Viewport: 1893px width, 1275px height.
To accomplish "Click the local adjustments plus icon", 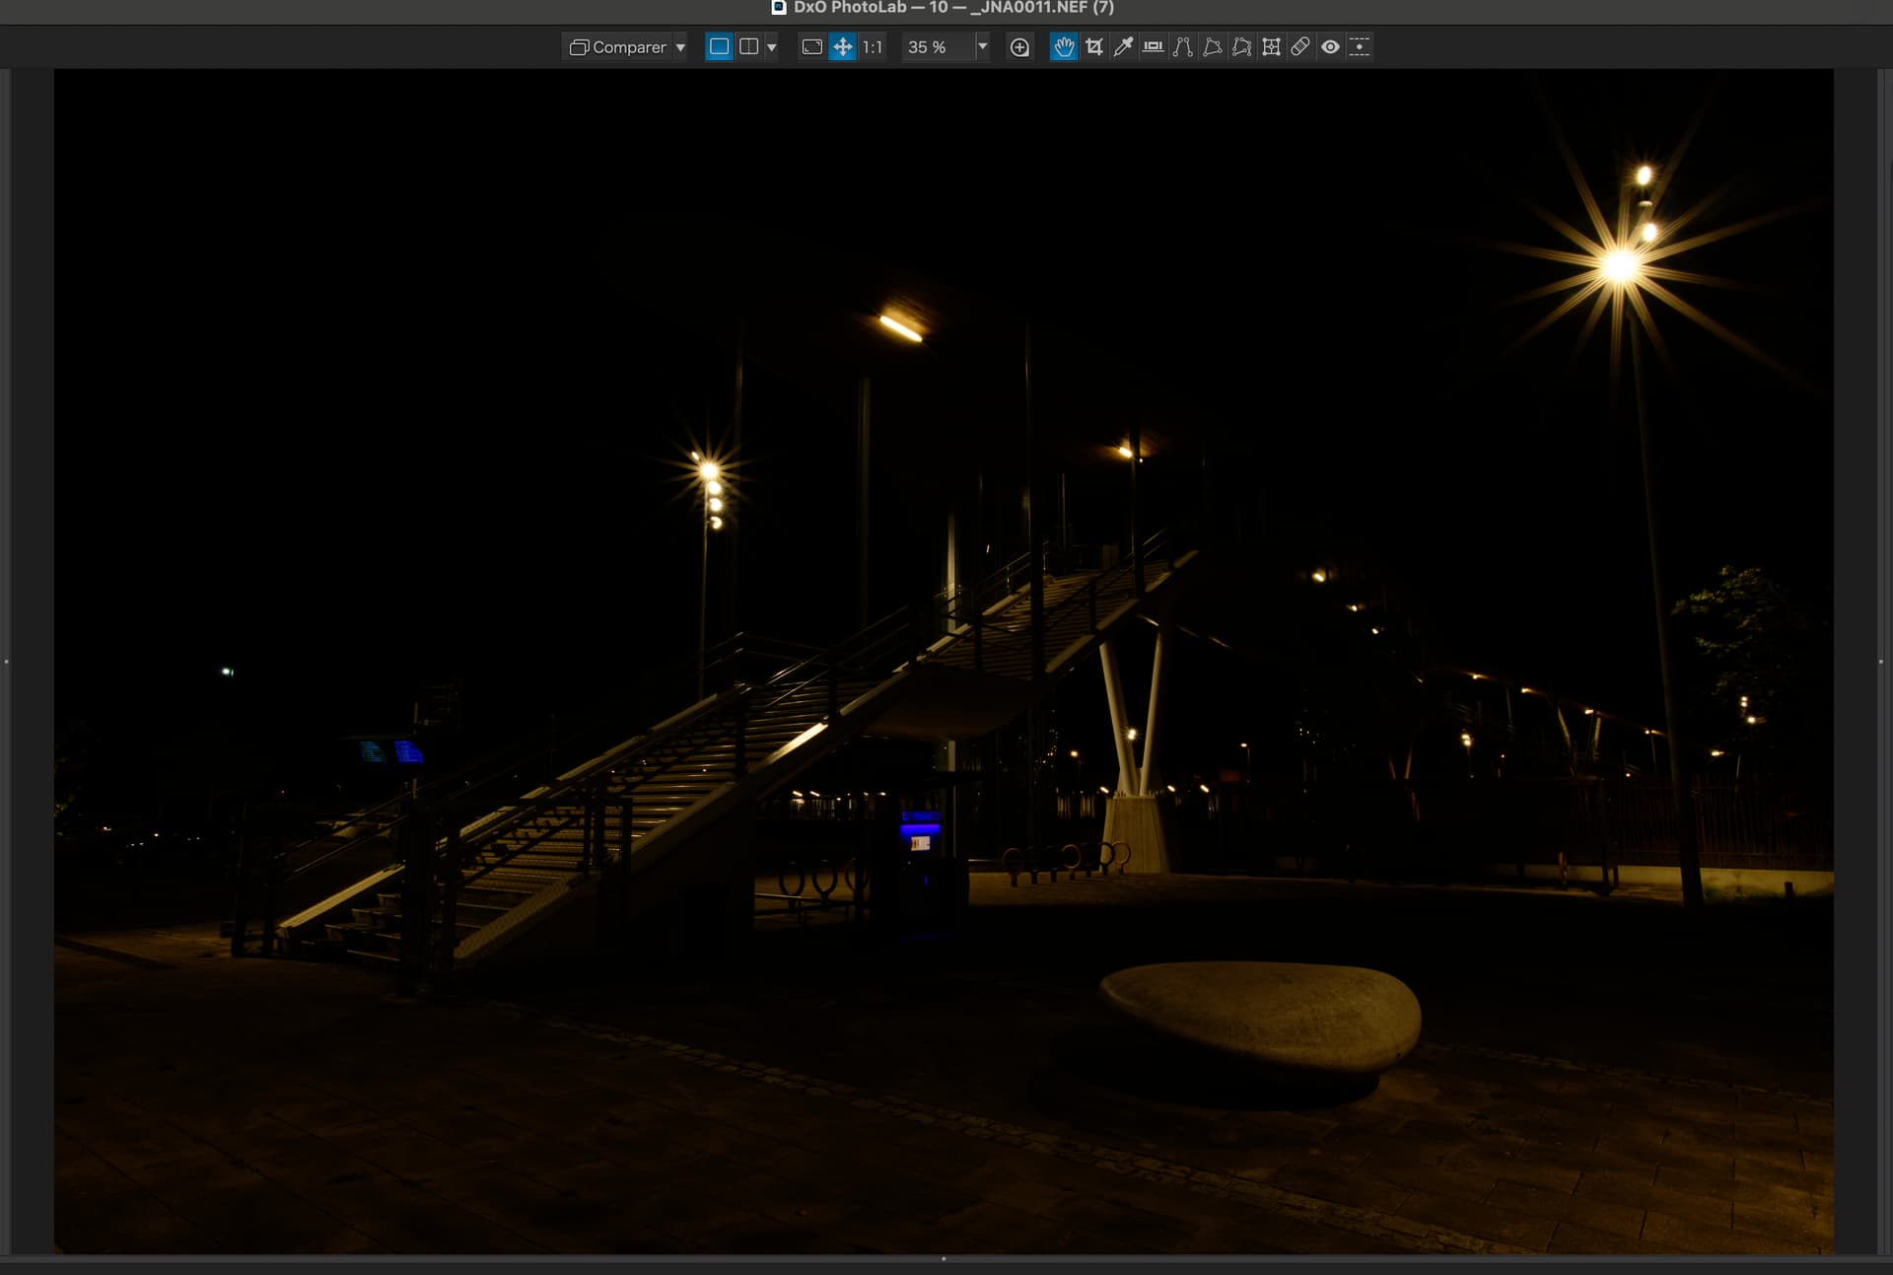I will pos(1019,46).
